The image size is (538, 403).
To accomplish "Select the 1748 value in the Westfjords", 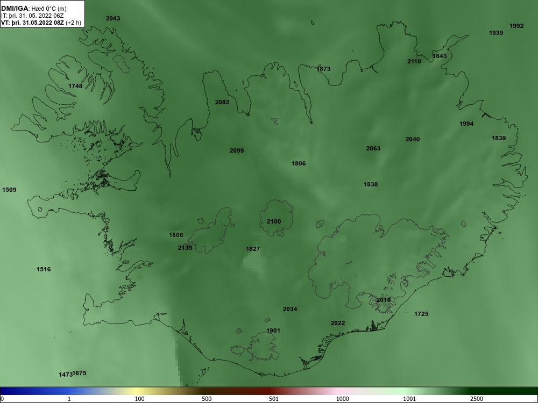I will pyautogui.click(x=75, y=86).
